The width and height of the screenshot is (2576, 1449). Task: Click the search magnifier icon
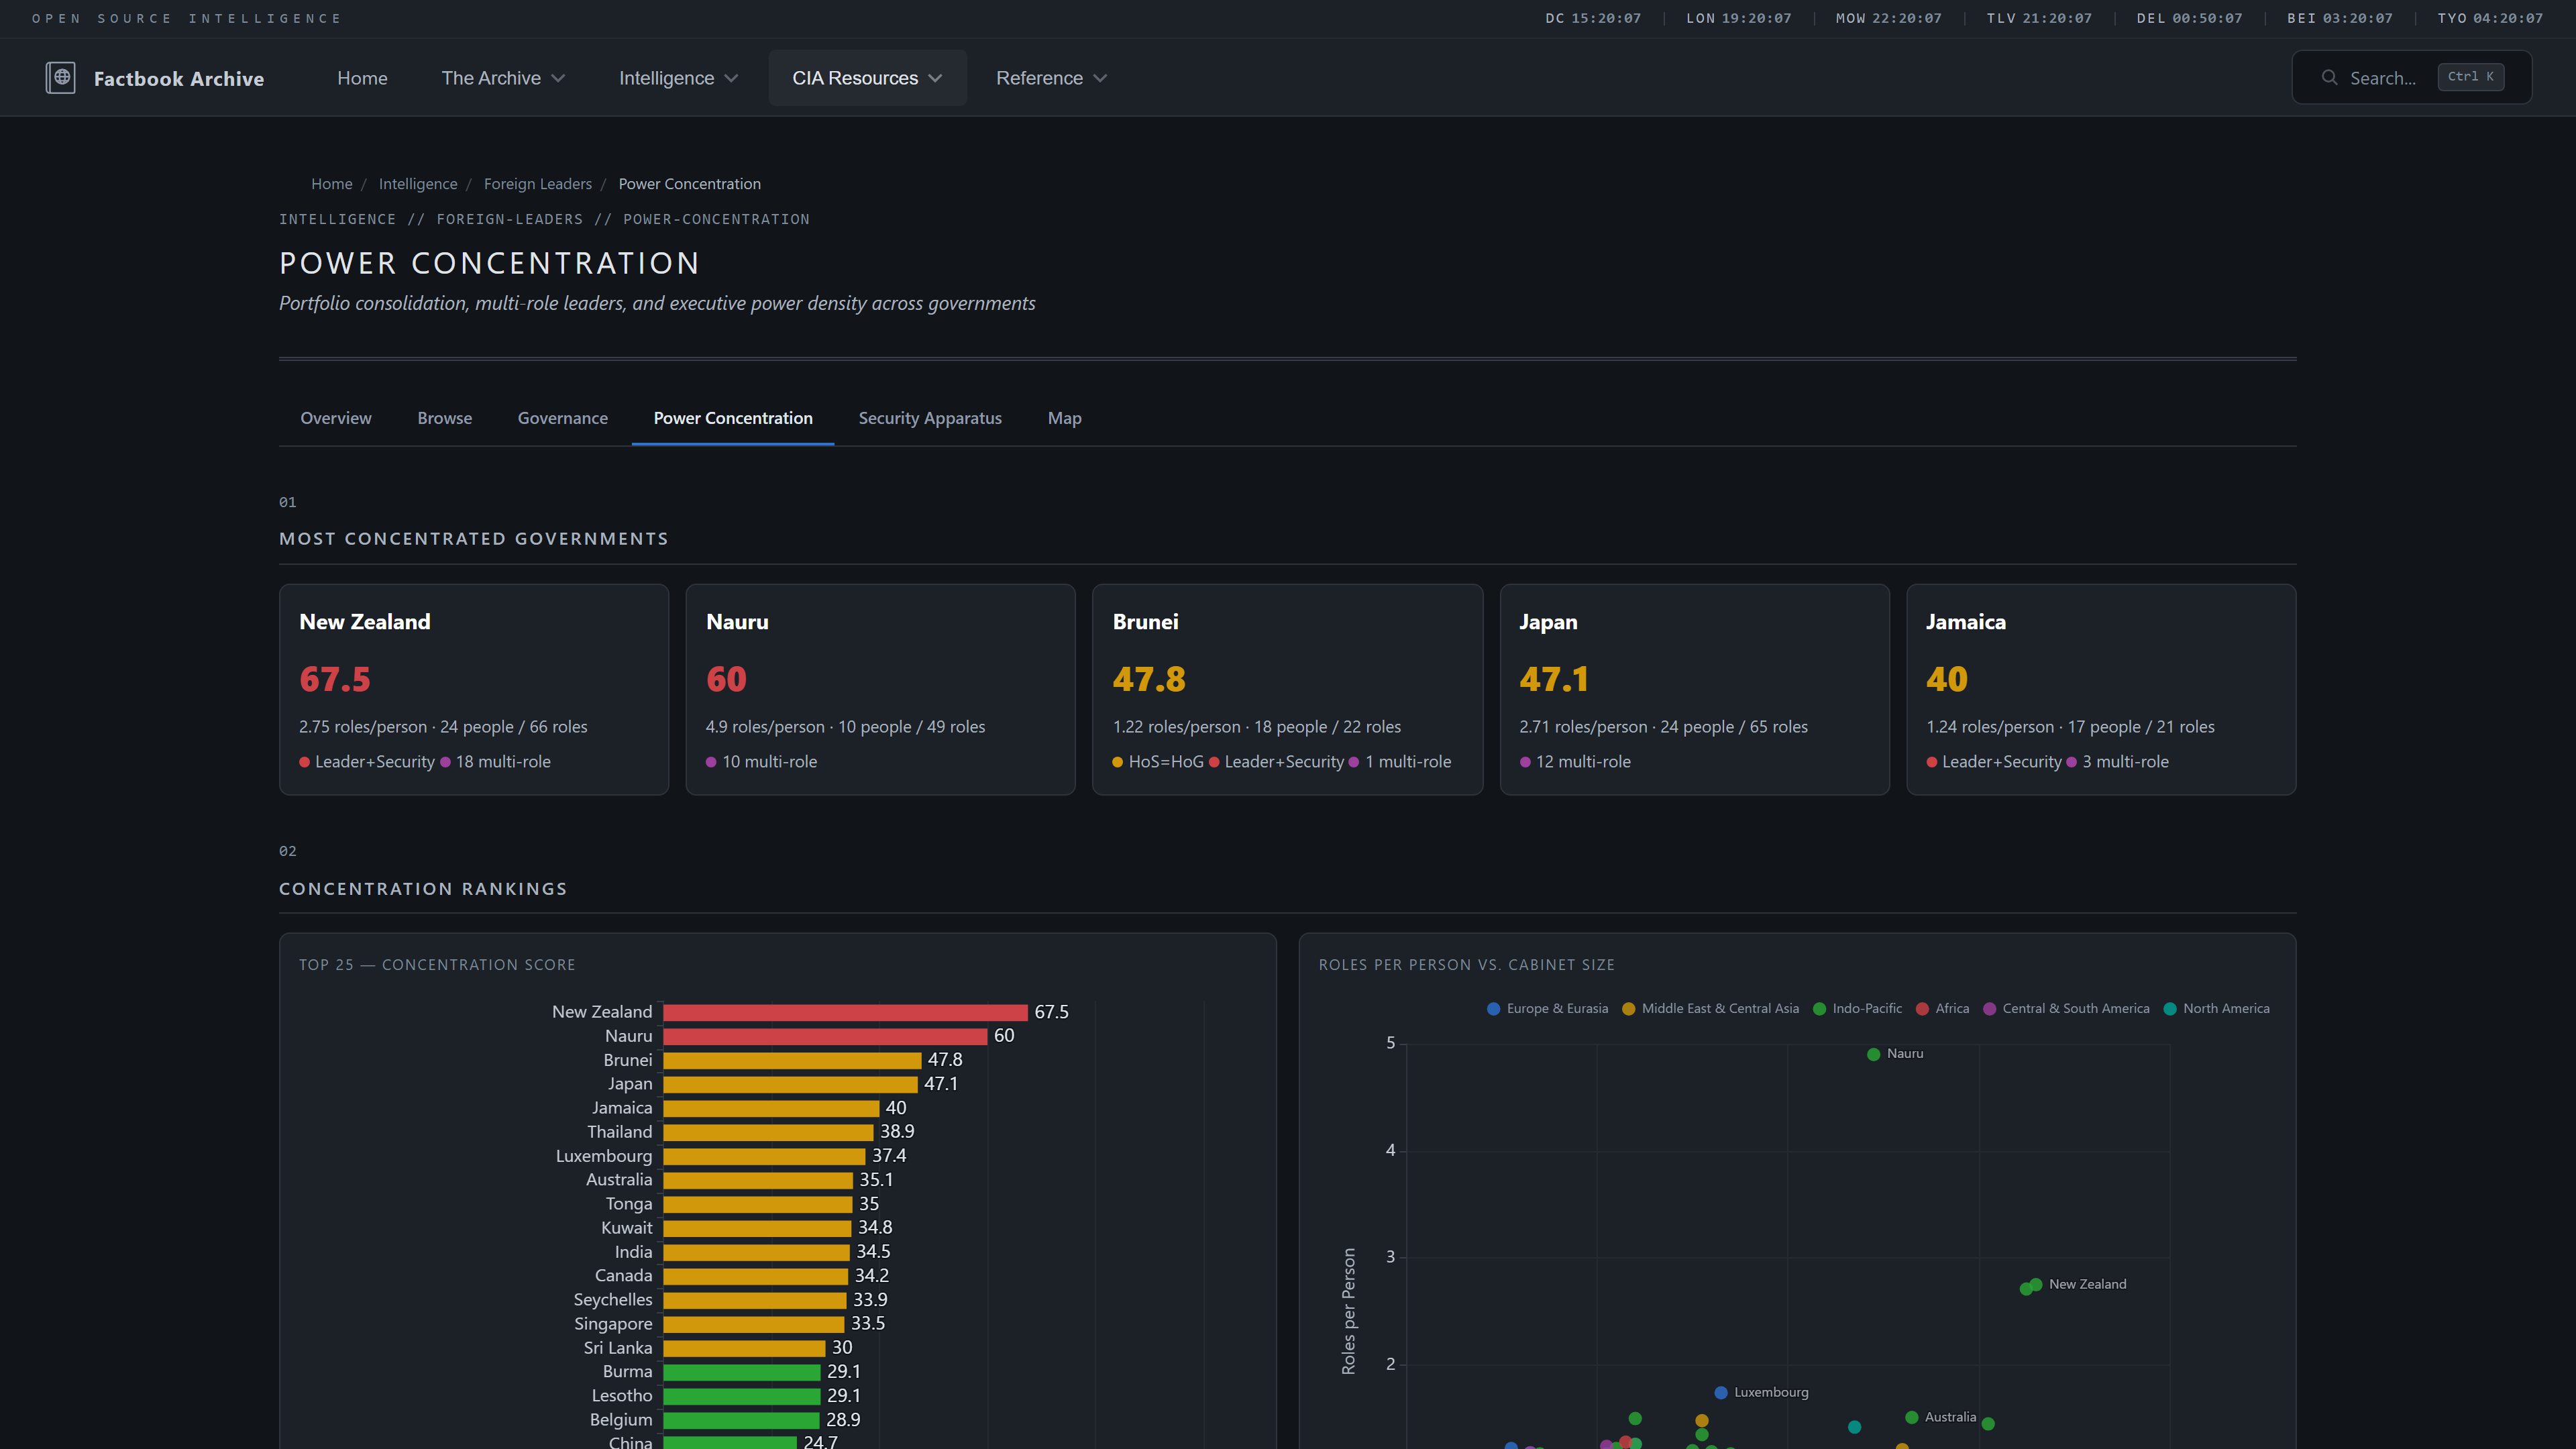2329,78
